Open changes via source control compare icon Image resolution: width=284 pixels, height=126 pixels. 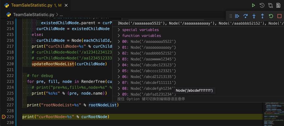point(271,6)
